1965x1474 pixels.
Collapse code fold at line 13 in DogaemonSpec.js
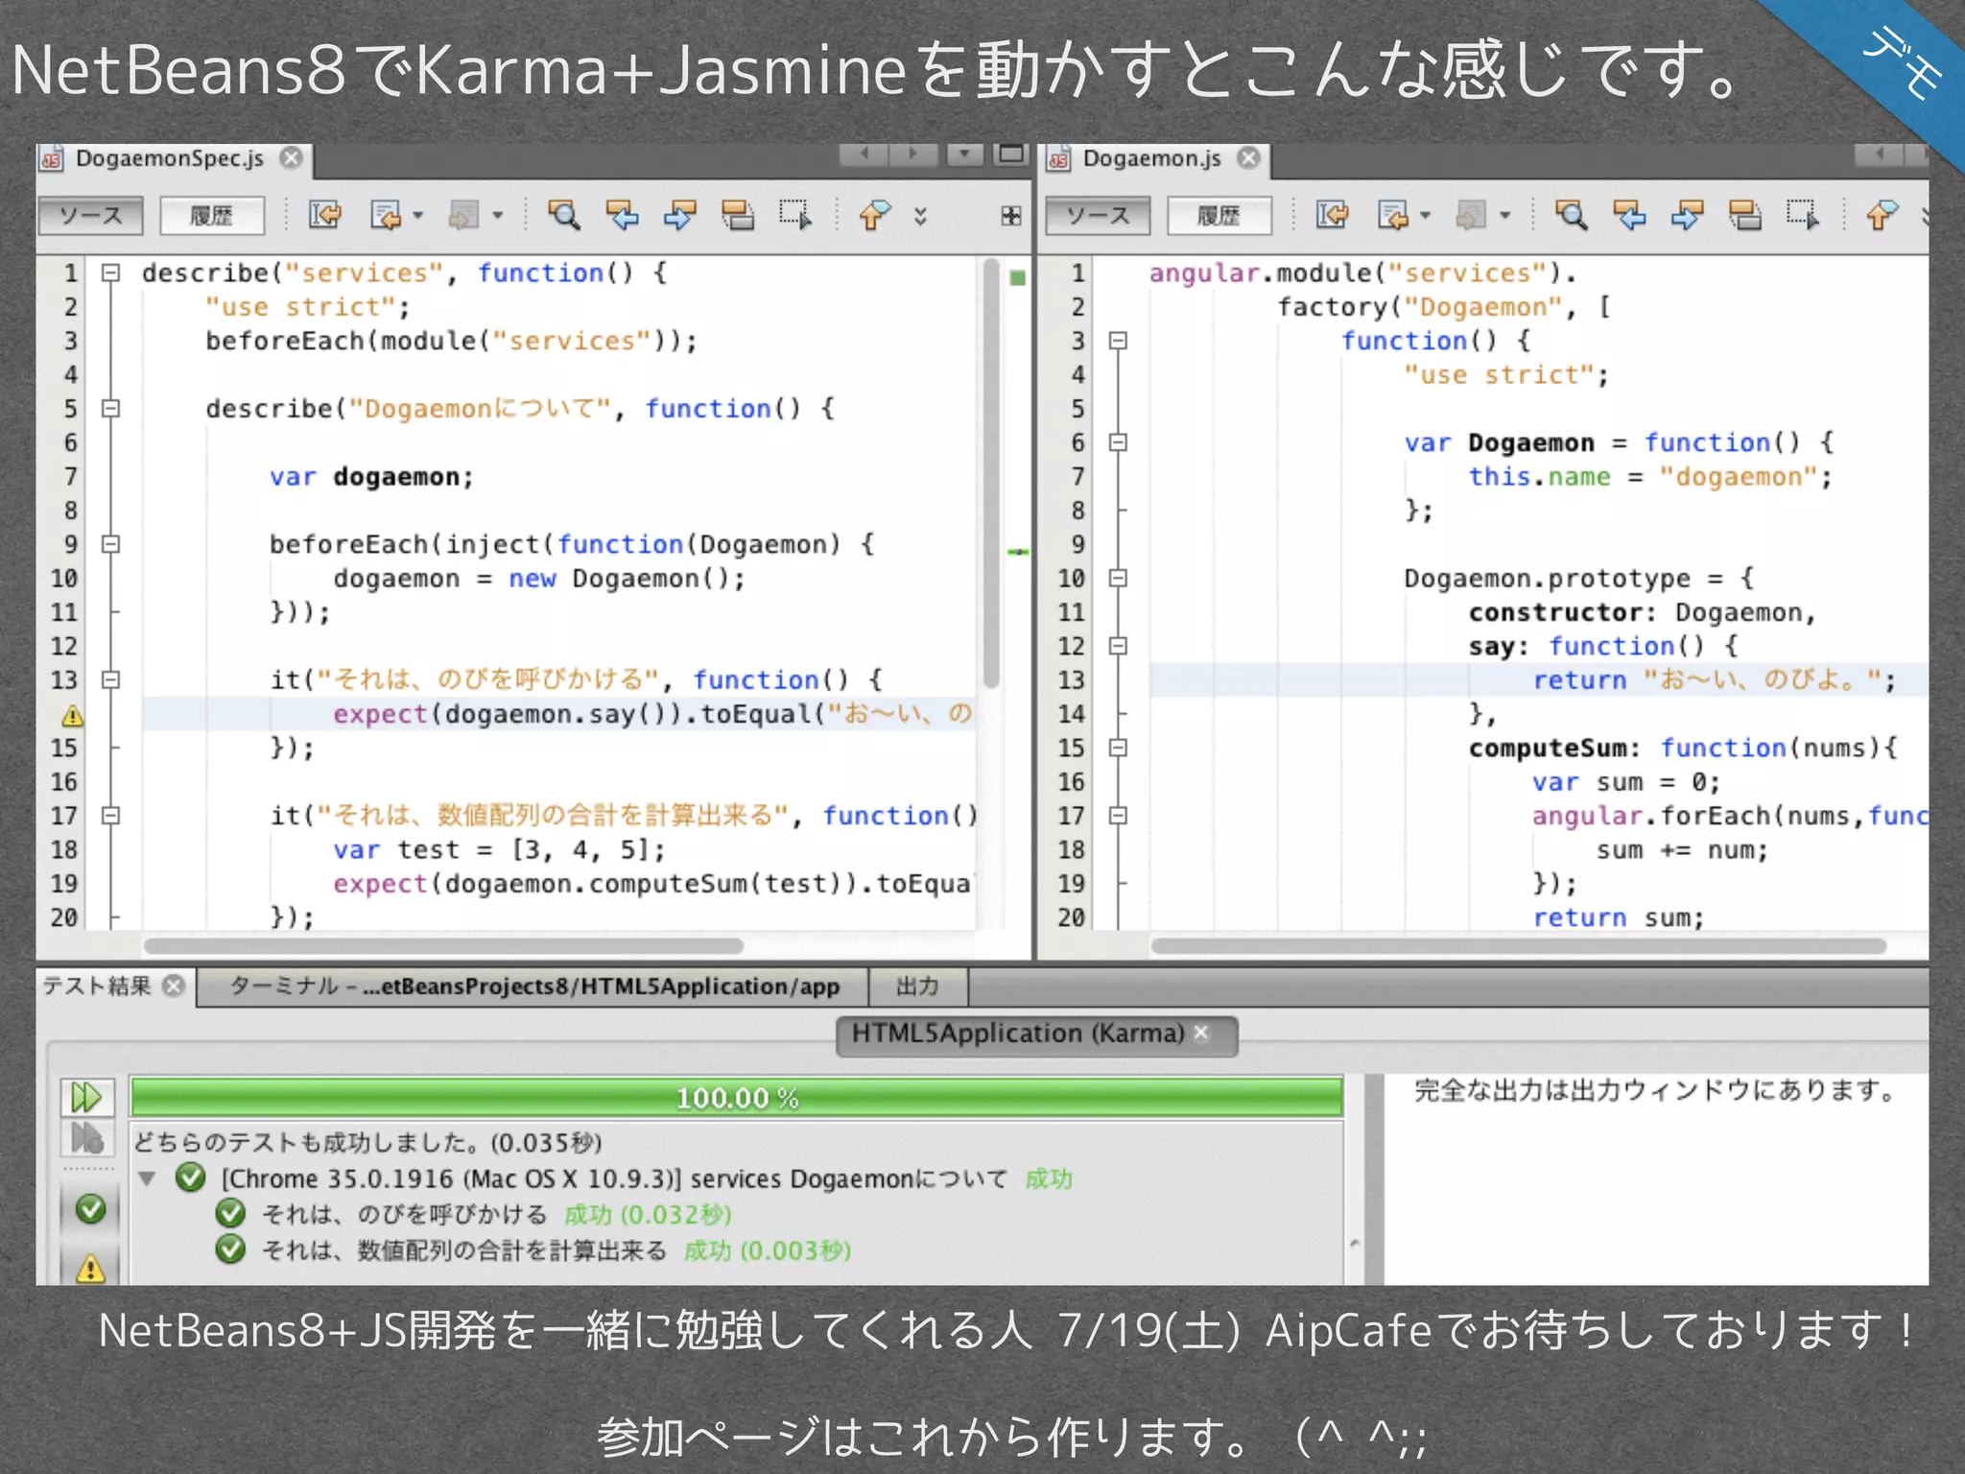click(x=111, y=679)
